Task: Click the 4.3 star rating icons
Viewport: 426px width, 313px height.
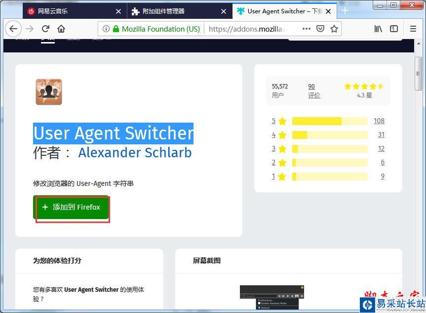Action: tap(364, 87)
